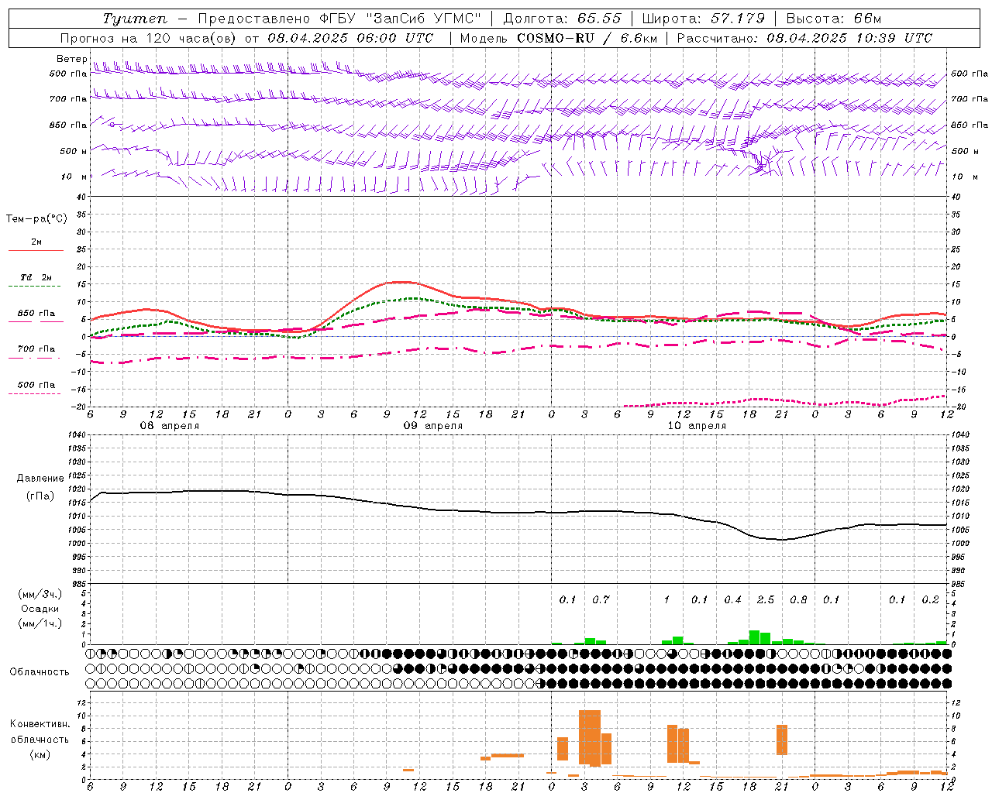Click the Tyumen station title

pyautogui.click(x=135, y=19)
